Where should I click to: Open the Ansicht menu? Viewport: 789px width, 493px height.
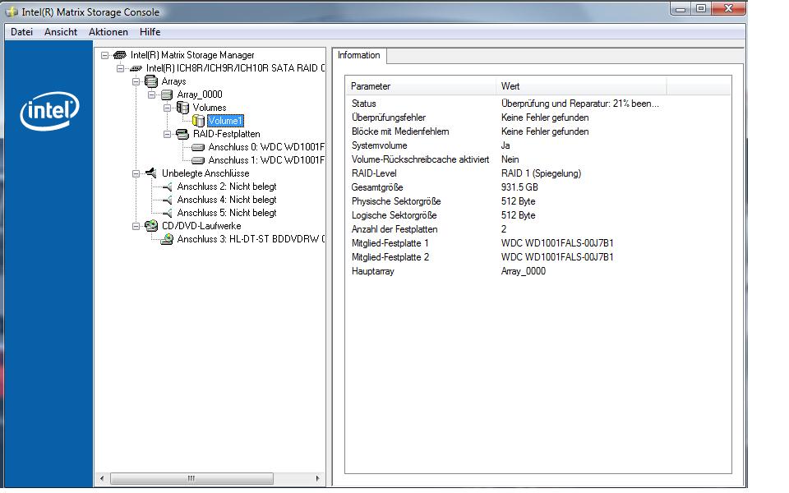(61, 32)
